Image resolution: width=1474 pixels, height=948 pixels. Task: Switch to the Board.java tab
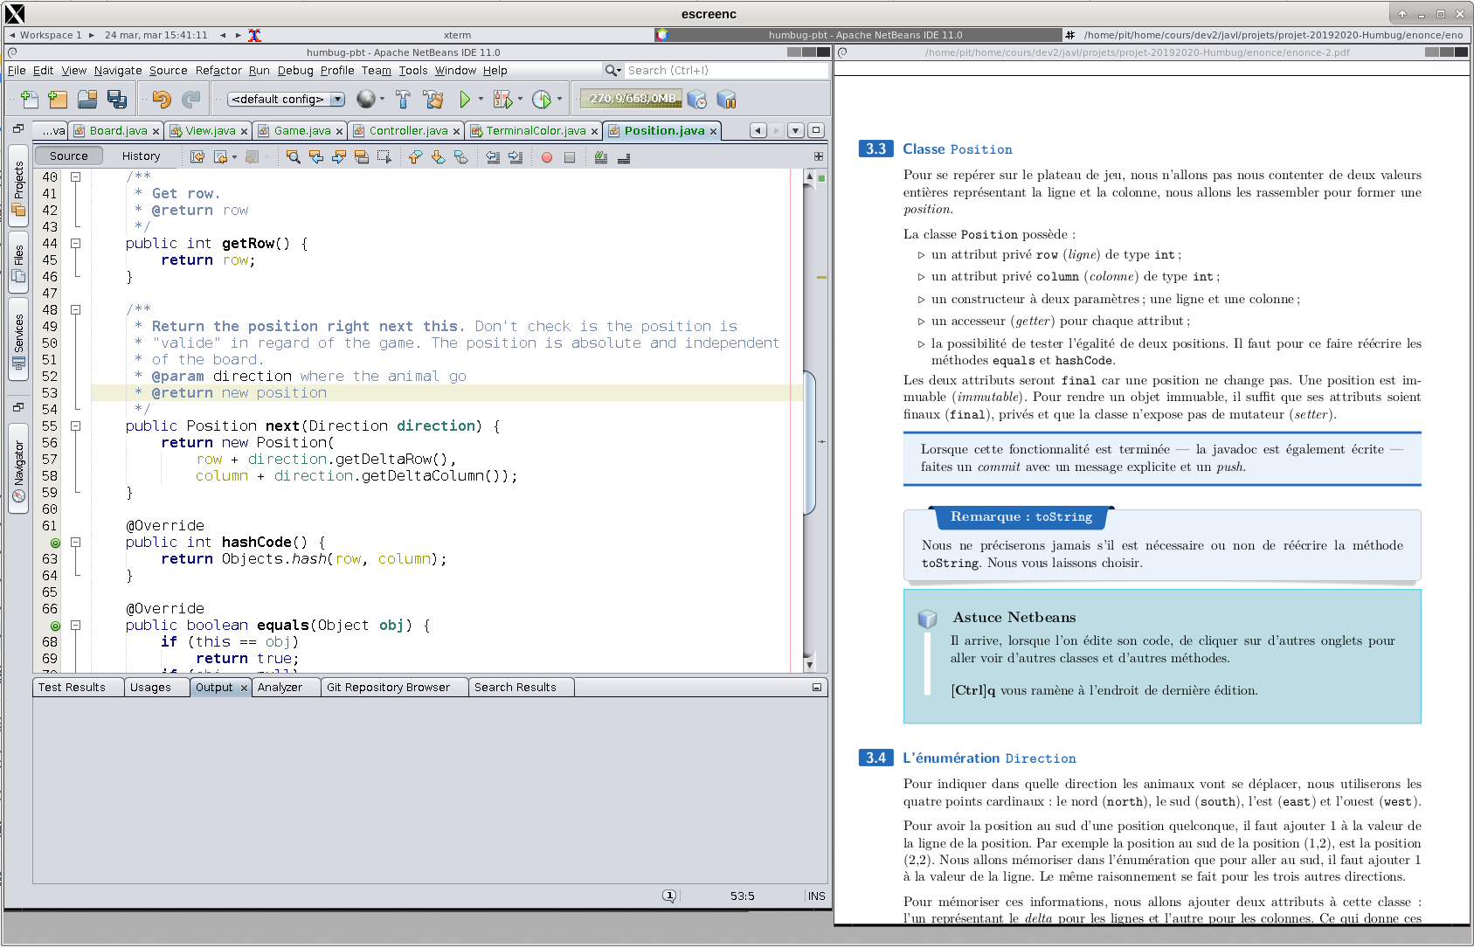pos(118,131)
